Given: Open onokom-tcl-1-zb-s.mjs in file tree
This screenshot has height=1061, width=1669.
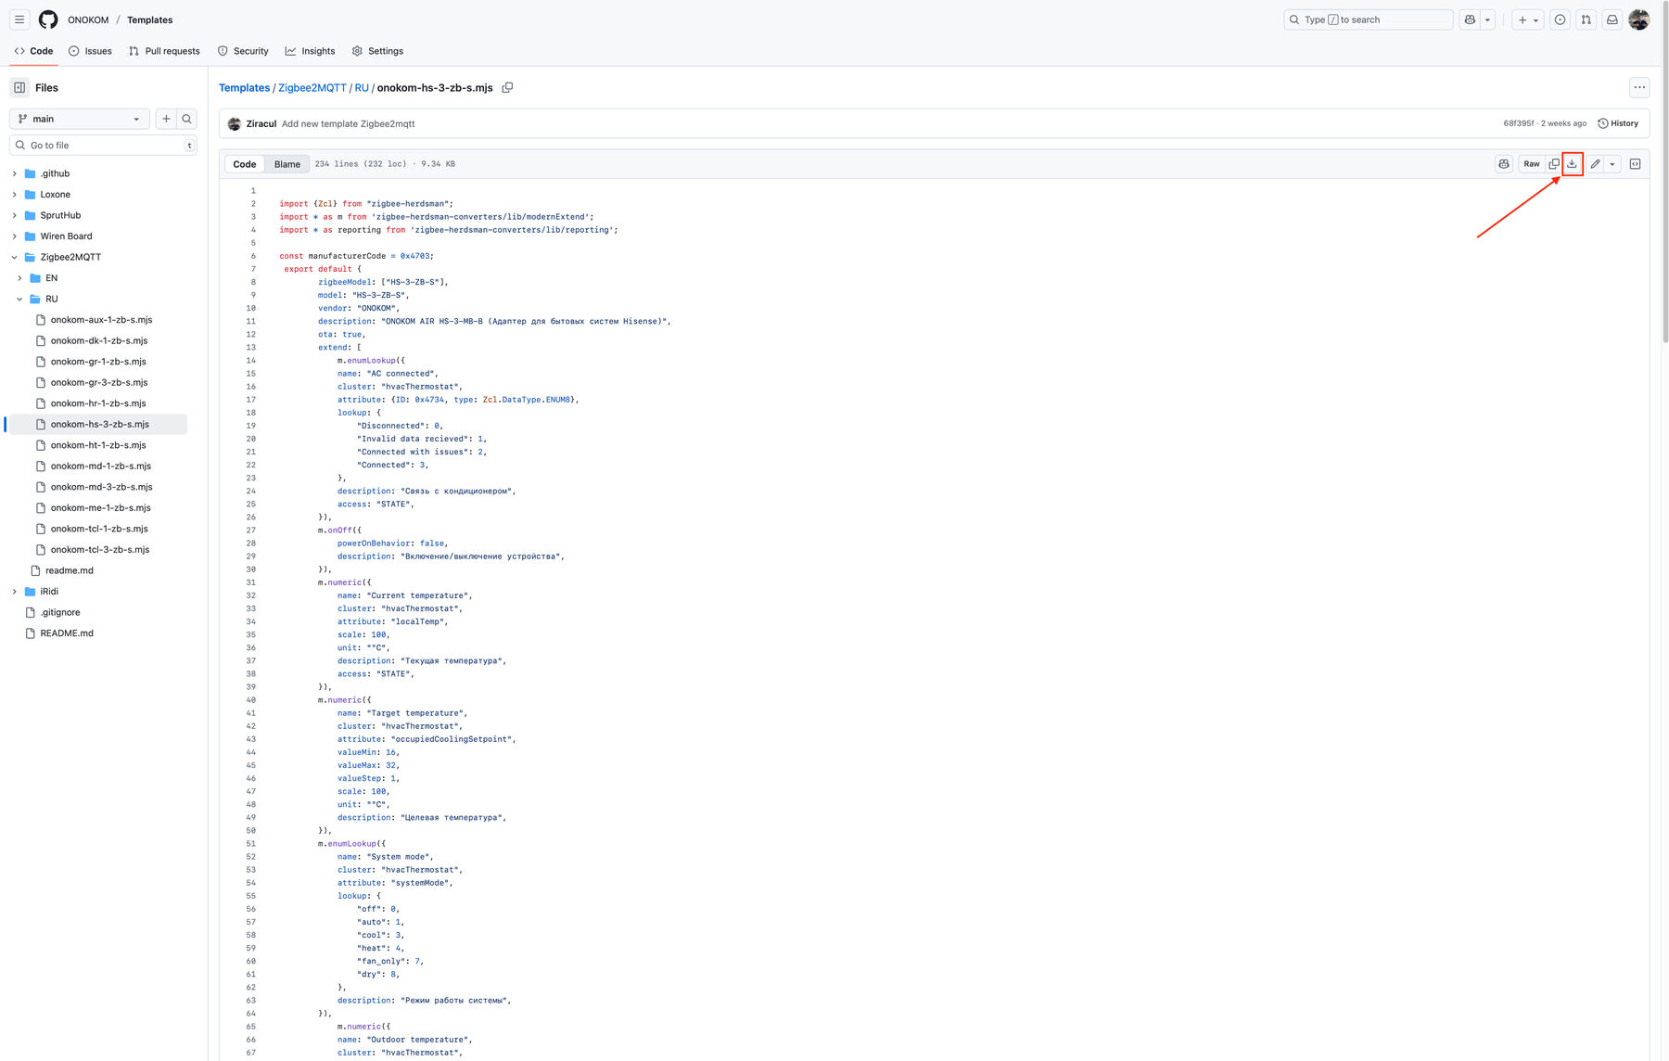Looking at the screenshot, I should (99, 529).
